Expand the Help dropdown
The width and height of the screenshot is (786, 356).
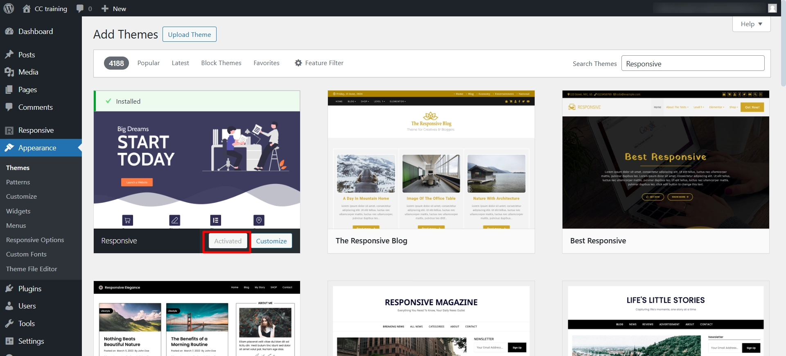pyautogui.click(x=751, y=24)
